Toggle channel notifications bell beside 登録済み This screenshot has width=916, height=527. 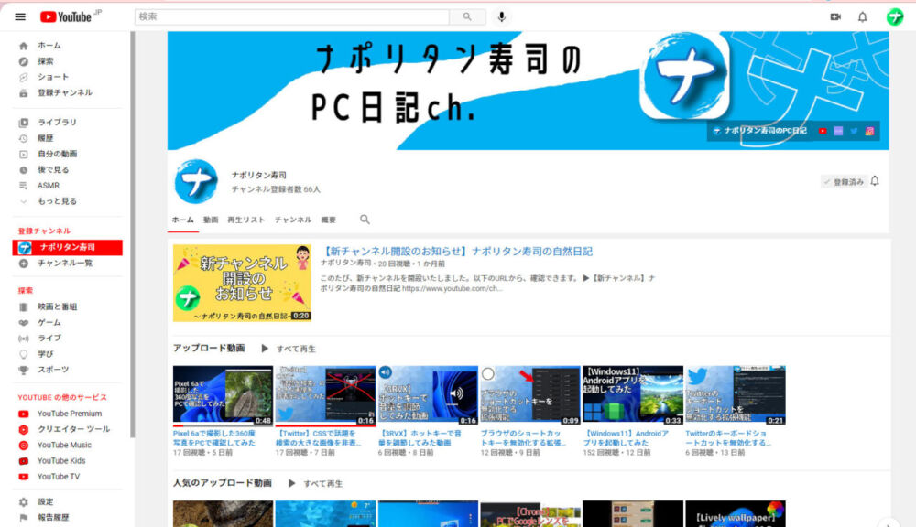tap(874, 181)
